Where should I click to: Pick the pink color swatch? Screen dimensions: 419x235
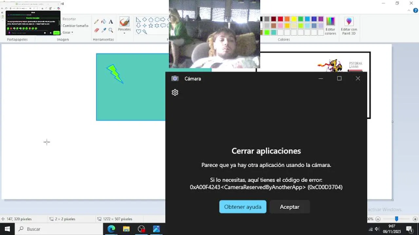click(280, 25)
